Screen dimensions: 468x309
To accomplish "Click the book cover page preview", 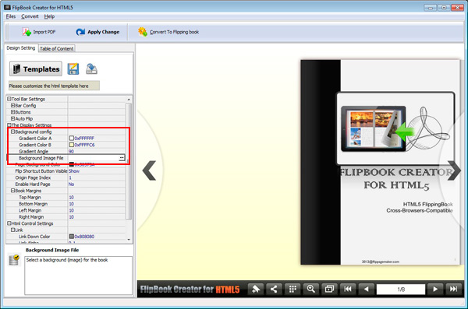I will [x=381, y=162].
